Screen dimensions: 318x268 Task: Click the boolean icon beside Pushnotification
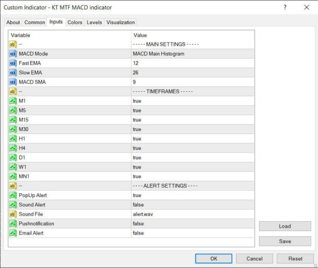coord(13,224)
